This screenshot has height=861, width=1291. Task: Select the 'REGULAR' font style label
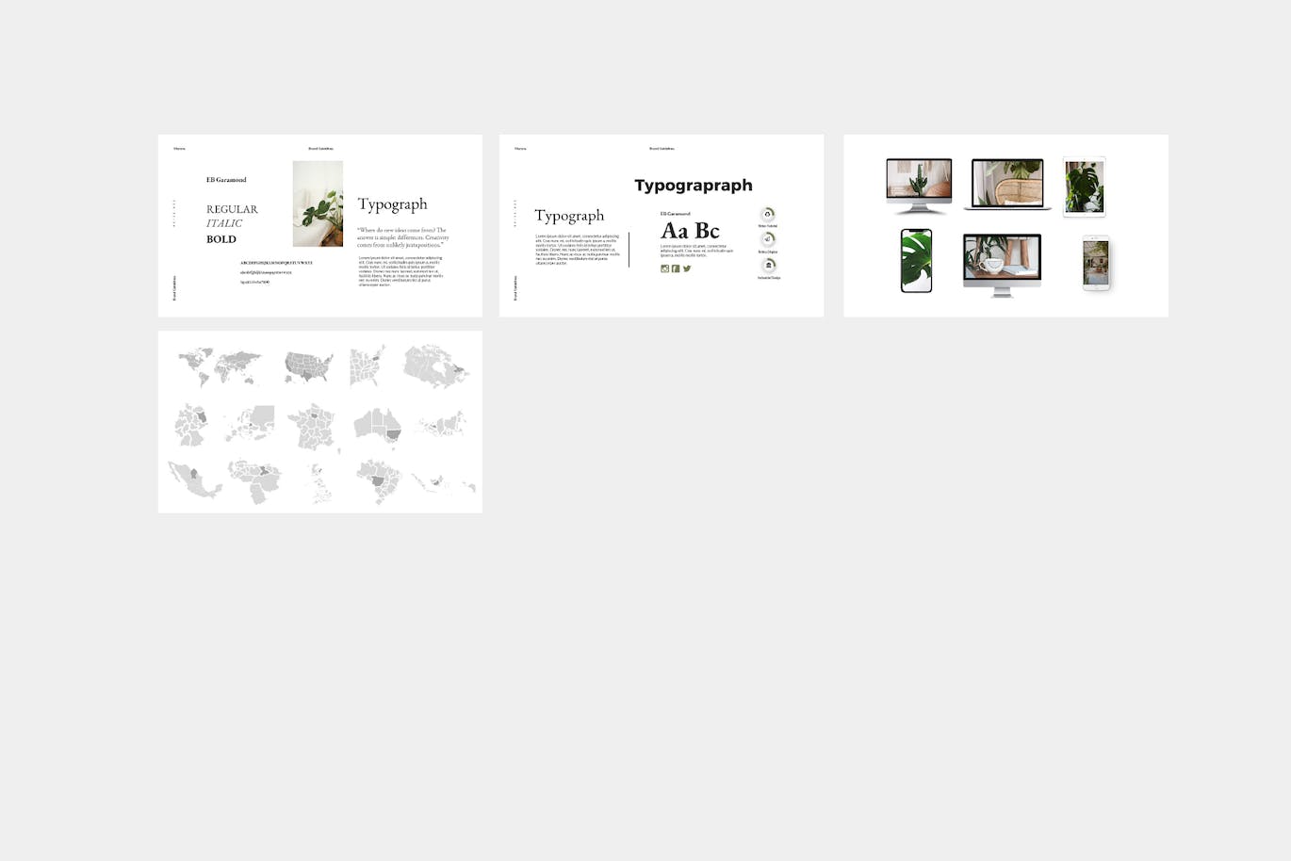(x=232, y=209)
